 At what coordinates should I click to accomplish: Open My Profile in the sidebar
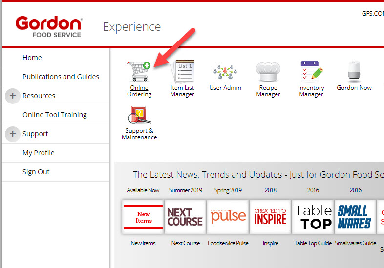[39, 153]
